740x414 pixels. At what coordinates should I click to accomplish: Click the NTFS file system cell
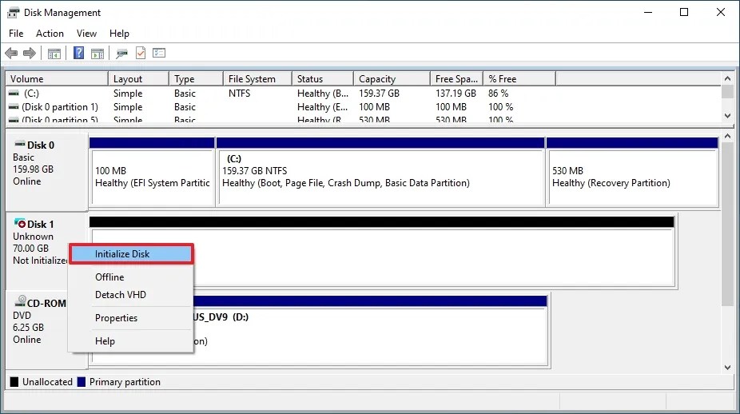point(239,94)
